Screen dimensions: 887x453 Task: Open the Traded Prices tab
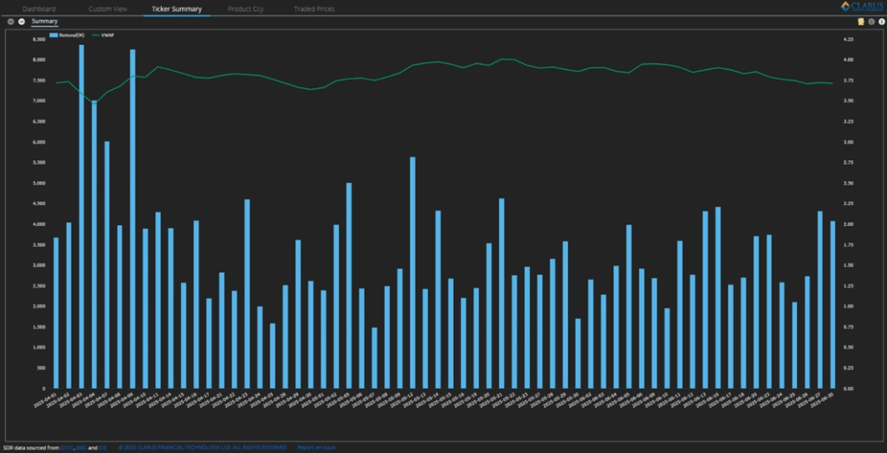[x=314, y=9]
